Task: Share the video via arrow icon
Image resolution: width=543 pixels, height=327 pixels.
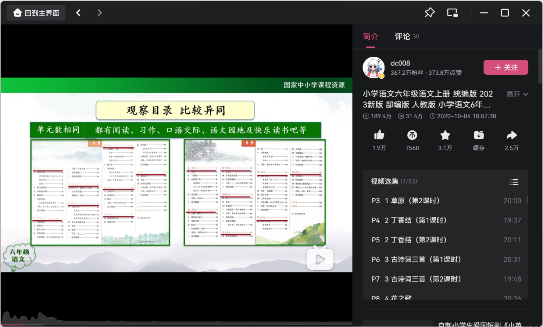Action: click(511, 135)
